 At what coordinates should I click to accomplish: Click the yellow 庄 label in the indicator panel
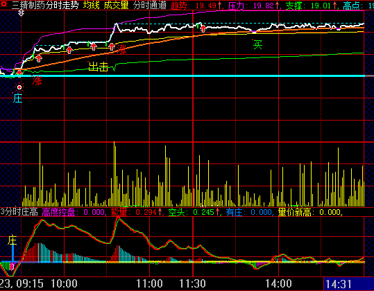pyautogui.click(x=12, y=240)
